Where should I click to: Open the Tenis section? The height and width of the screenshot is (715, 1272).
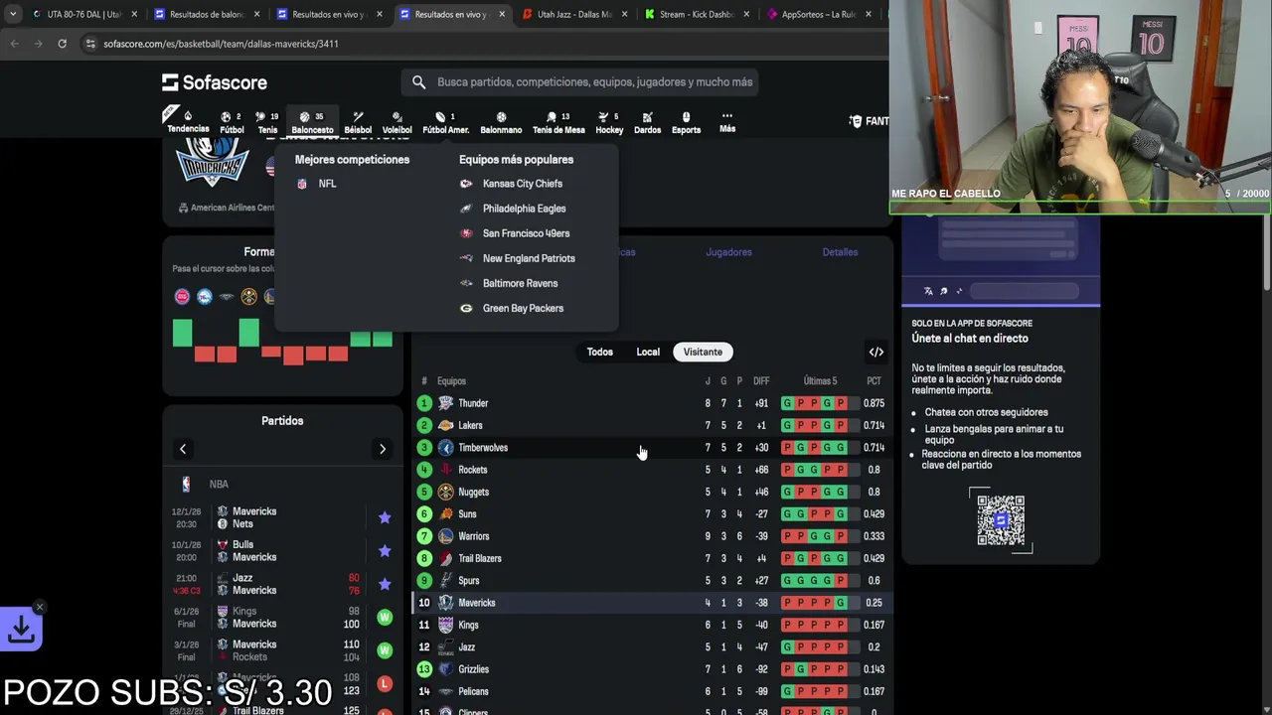click(267, 122)
